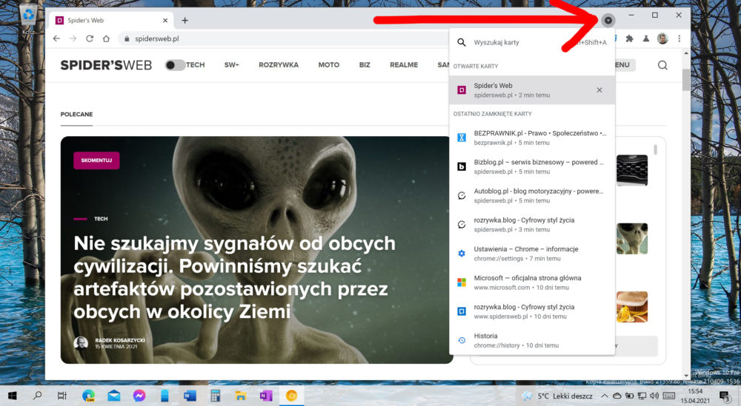Open the volume control in tray

pos(654,396)
